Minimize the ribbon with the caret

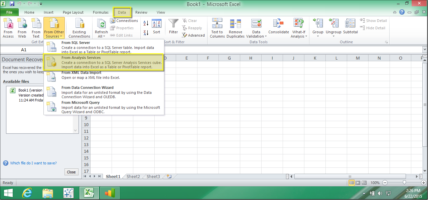point(395,12)
